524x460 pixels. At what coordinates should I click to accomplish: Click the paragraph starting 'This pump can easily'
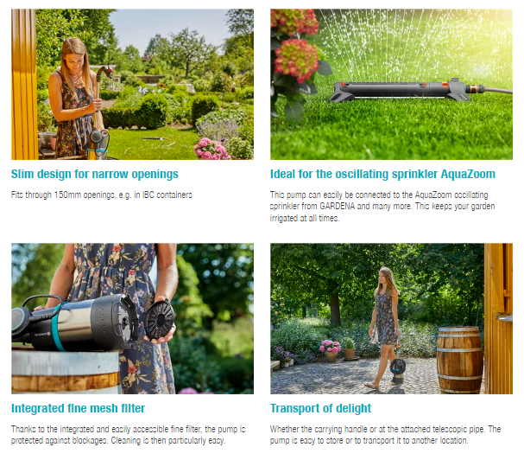[382, 207]
